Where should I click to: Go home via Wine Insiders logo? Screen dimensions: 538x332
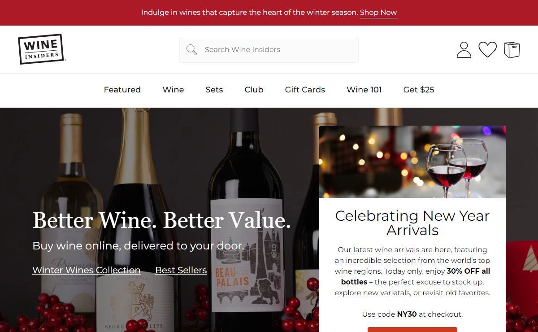click(x=41, y=49)
